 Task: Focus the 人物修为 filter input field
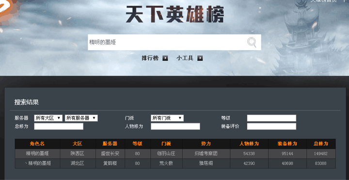pyautogui.click(x=175, y=126)
